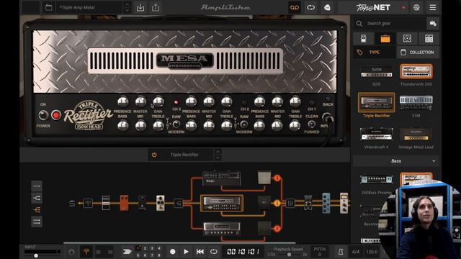The height and width of the screenshot is (259, 461).
Task: Open the Triple Rectifier model selector
Action: 184,155
